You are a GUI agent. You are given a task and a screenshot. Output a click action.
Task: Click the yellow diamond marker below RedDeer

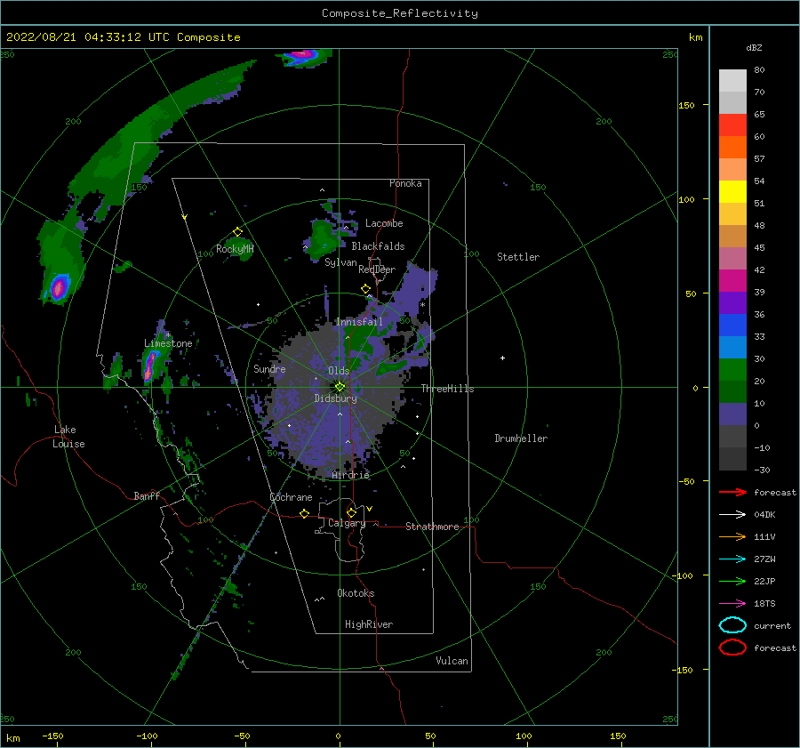366,289
